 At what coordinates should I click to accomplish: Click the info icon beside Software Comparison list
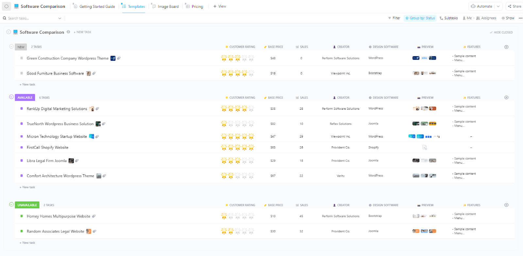(x=68, y=32)
